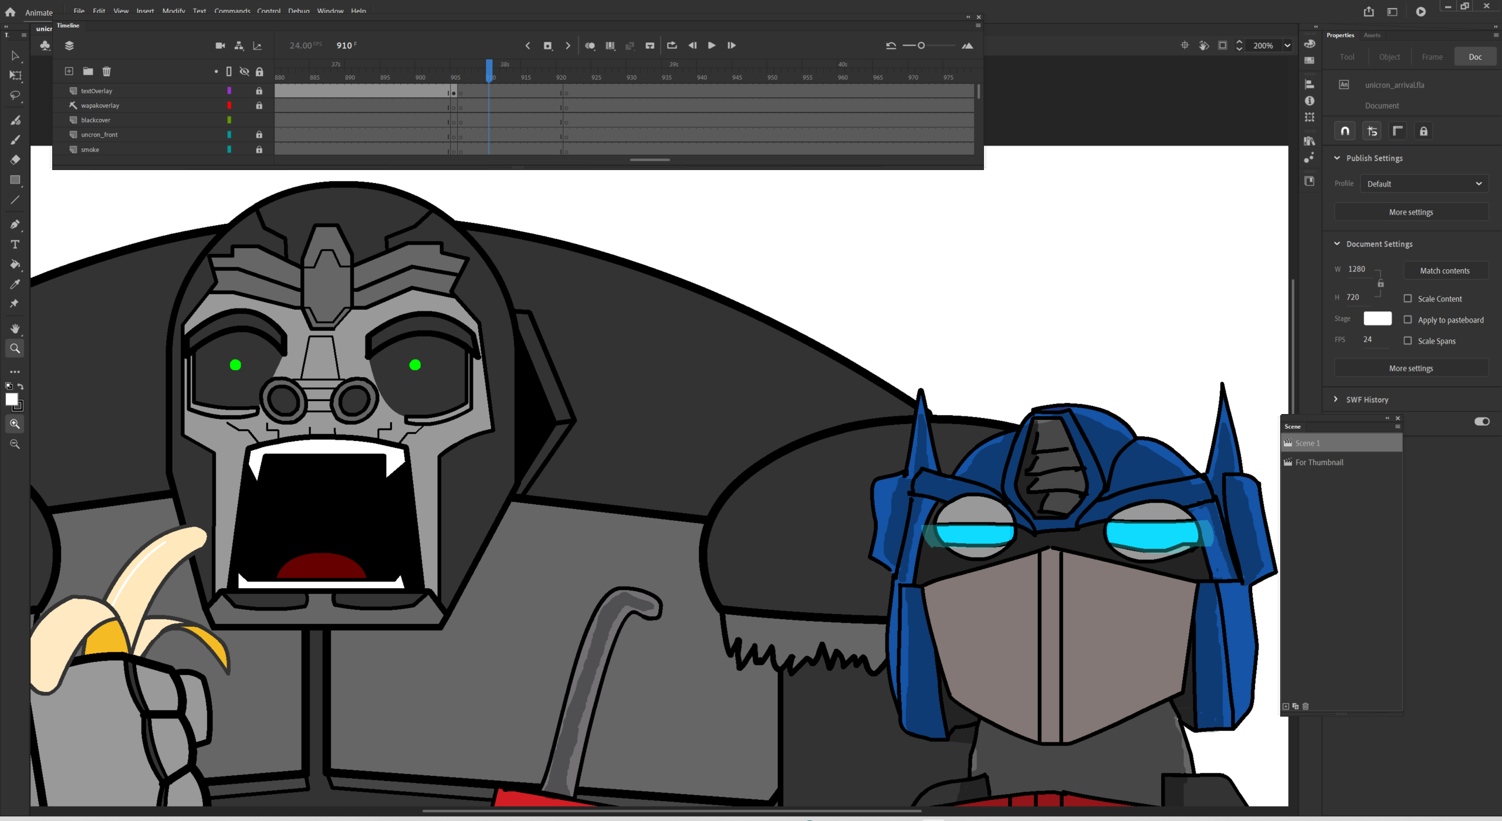Center the stage with the crosshair icon
This screenshot has width=1502, height=821.
[1185, 46]
